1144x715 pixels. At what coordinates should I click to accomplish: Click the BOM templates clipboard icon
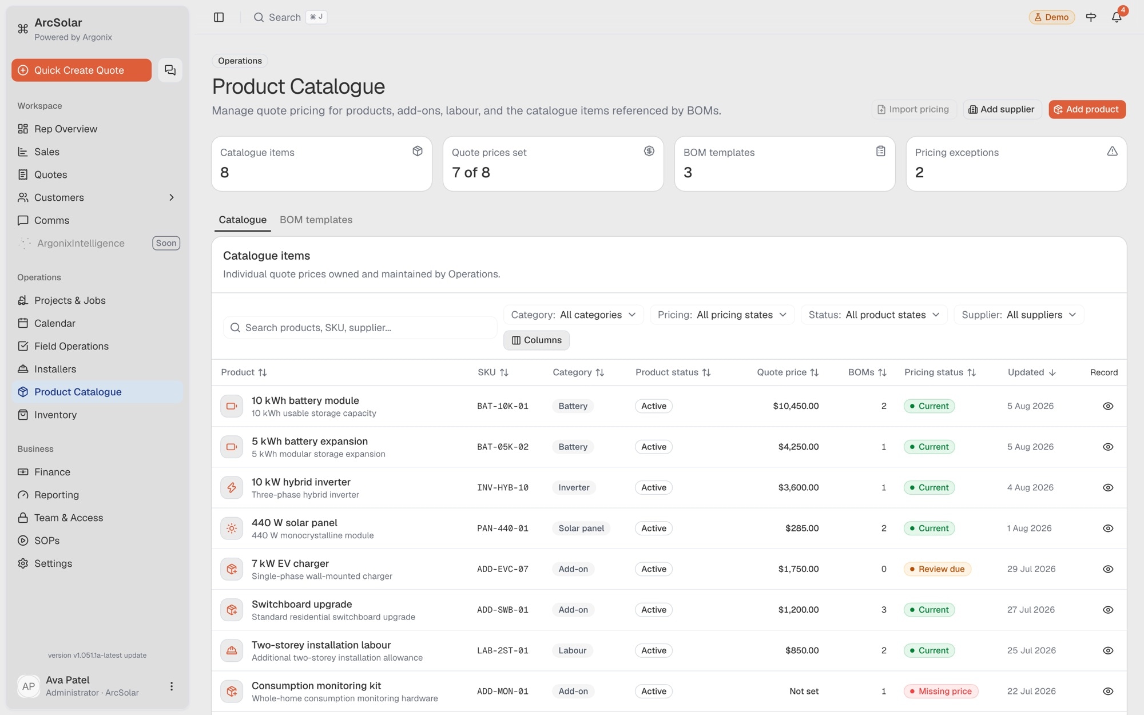[881, 151]
